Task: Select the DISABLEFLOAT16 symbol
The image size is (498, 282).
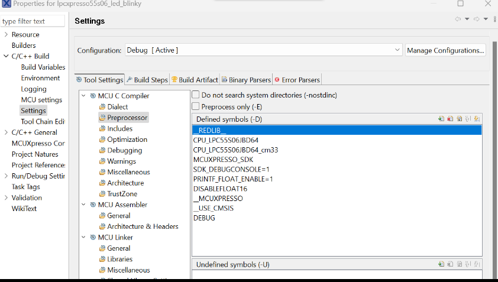Action: (x=220, y=189)
